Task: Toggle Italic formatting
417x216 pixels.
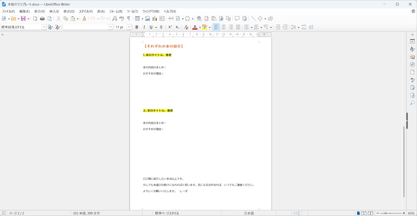Action: 144,27
